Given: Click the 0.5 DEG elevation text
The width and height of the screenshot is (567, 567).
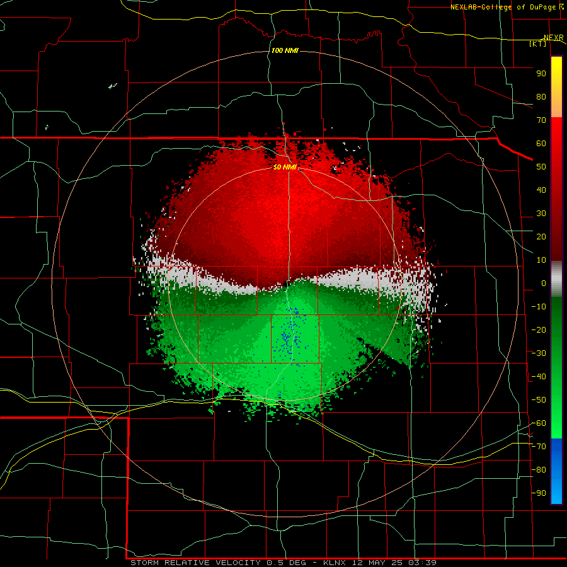Looking at the screenshot, I should tap(287, 563).
